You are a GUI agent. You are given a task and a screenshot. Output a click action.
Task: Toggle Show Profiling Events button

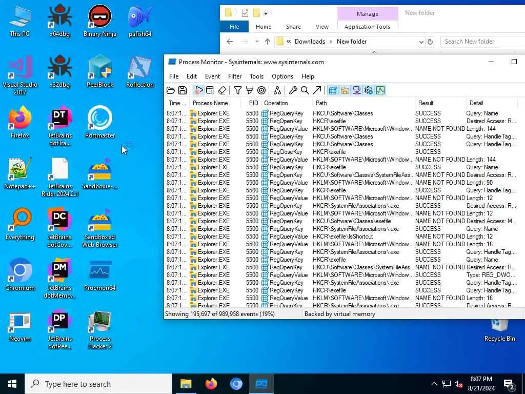tap(380, 90)
